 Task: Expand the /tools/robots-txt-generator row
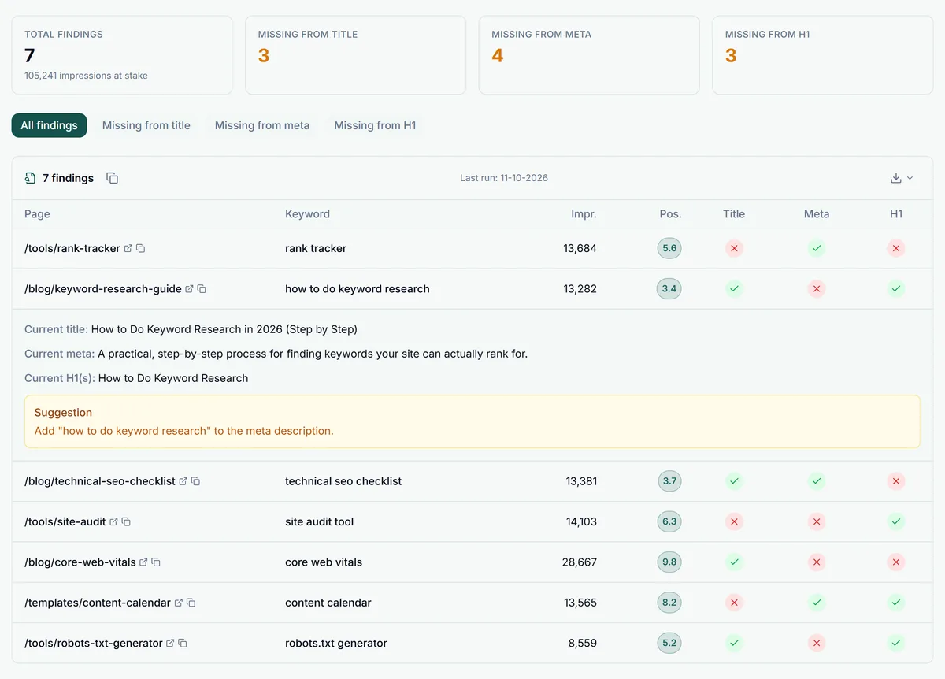(x=472, y=644)
